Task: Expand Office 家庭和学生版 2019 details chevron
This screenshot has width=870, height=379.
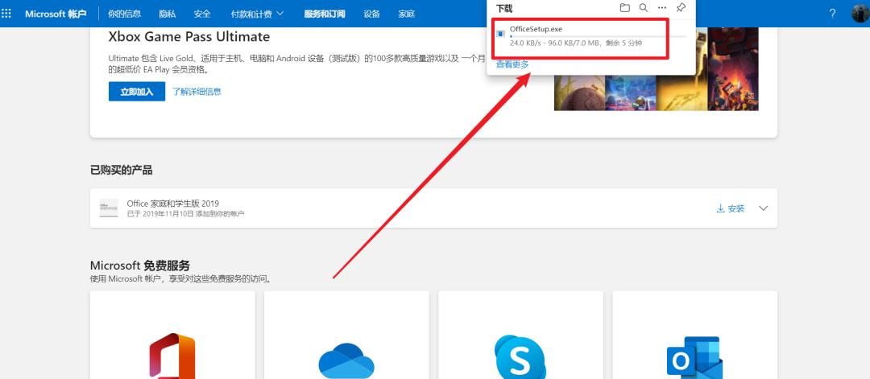Action: (x=764, y=208)
